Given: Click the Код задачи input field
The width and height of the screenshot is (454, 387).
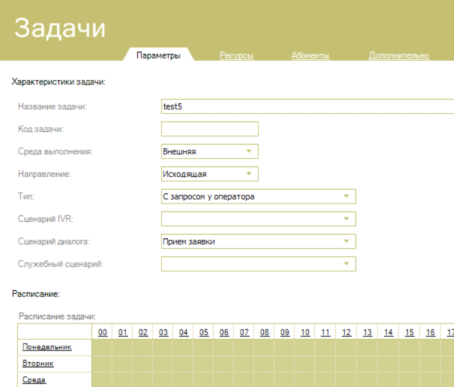Looking at the screenshot, I should (x=209, y=129).
